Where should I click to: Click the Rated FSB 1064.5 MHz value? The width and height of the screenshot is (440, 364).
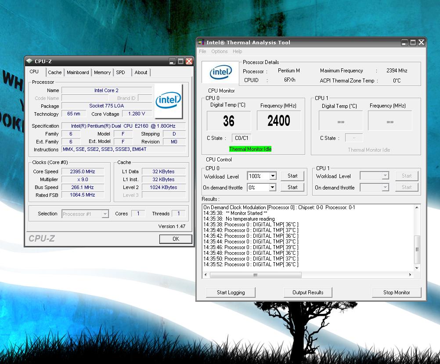[83, 195]
